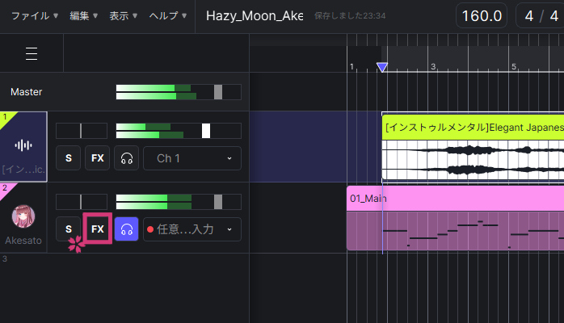Open FX panel for track 1

[97, 158]
